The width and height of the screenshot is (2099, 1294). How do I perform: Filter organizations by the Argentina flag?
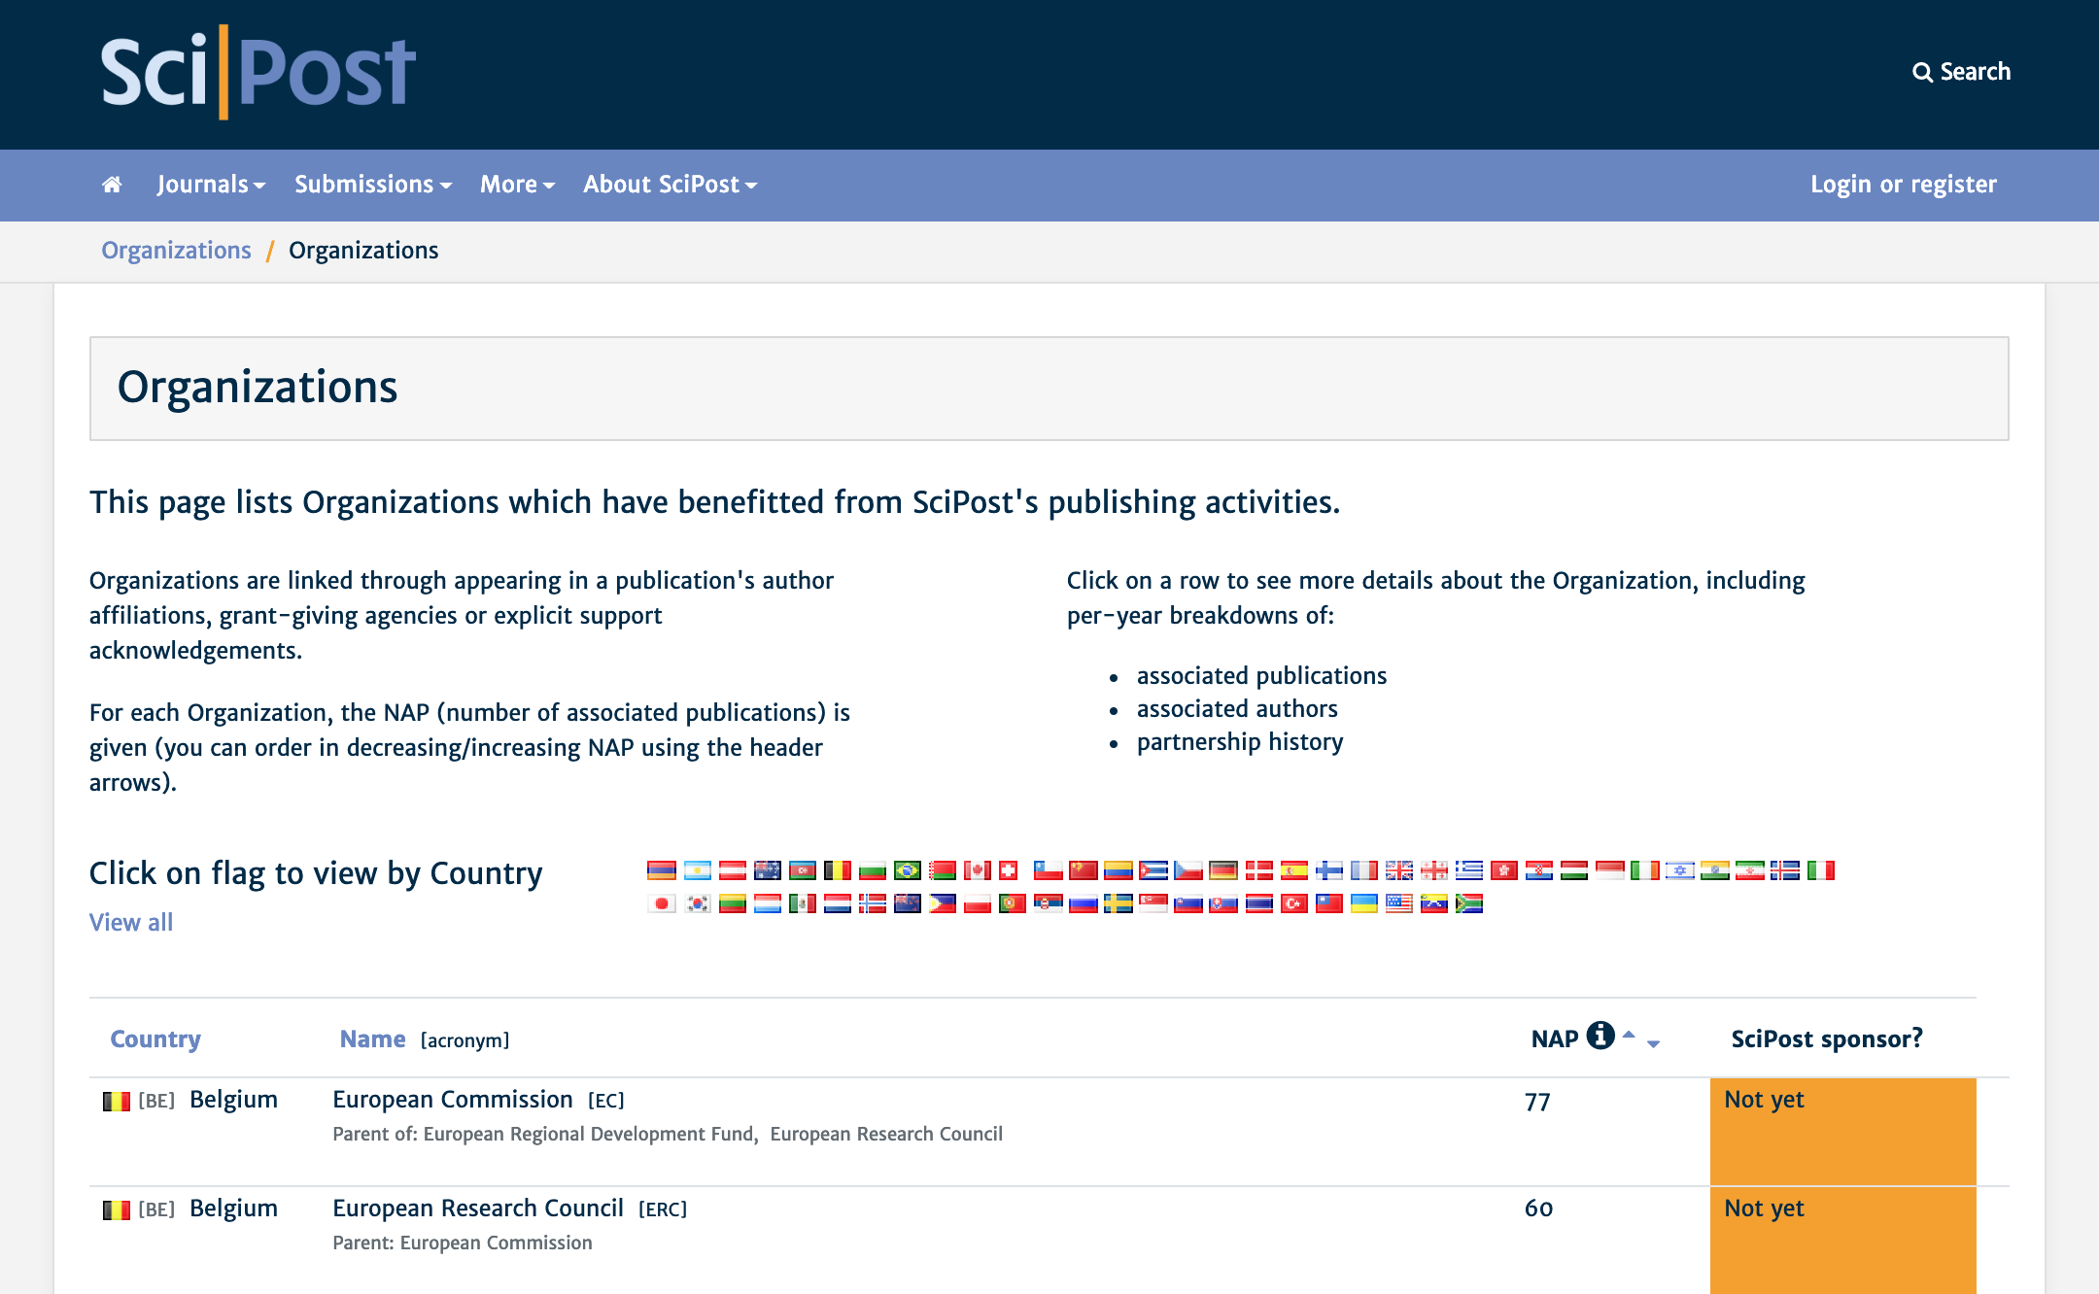698,870
